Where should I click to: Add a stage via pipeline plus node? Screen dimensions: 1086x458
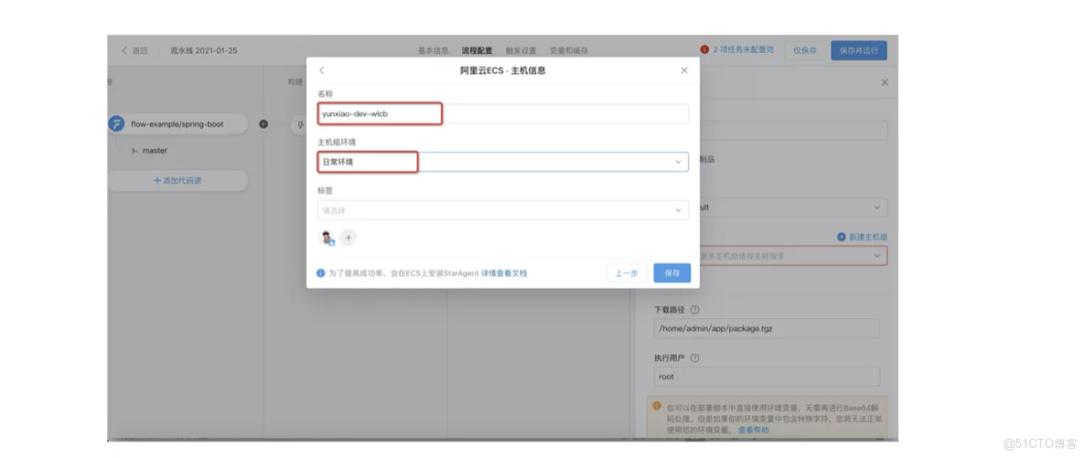263,125
